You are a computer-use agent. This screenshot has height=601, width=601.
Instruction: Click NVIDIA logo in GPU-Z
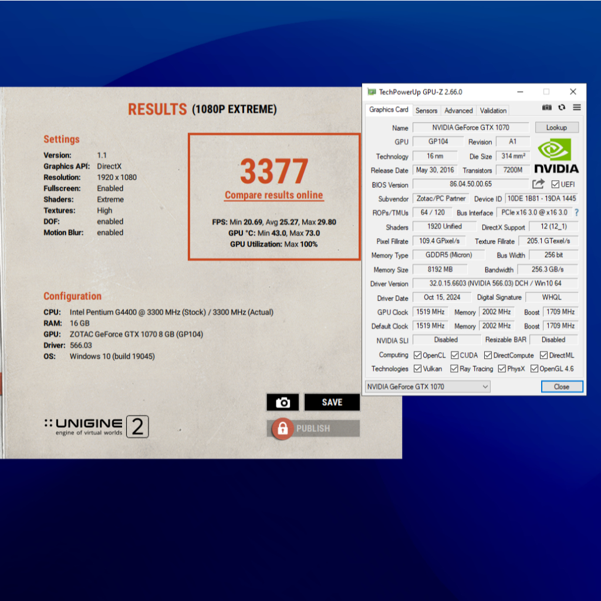point(556,156)
